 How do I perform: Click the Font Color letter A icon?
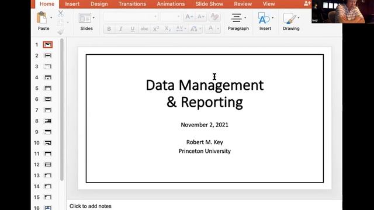tap(210, 29)
